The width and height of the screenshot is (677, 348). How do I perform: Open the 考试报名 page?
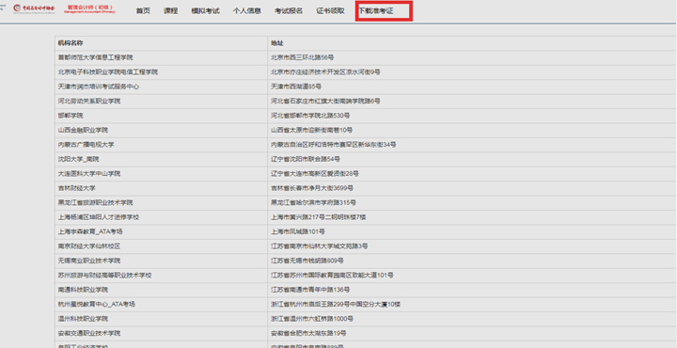coord(289,10)
